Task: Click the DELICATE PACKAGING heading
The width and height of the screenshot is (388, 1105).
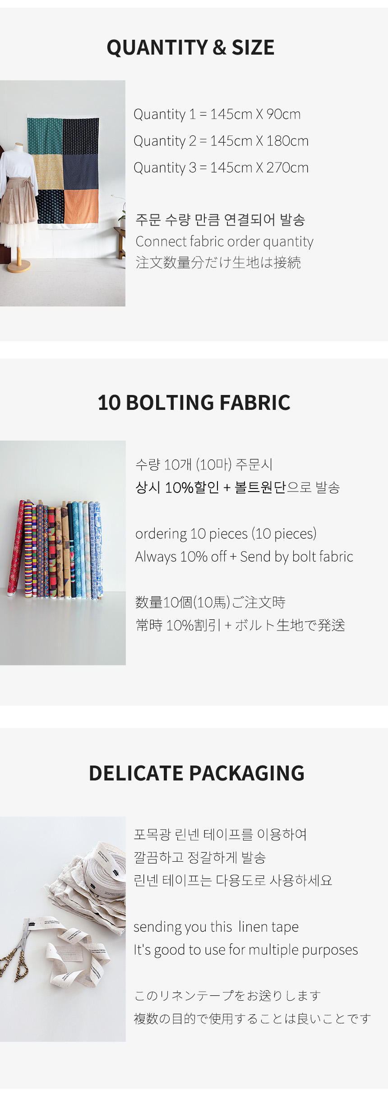Action: [x=197, y=773]
